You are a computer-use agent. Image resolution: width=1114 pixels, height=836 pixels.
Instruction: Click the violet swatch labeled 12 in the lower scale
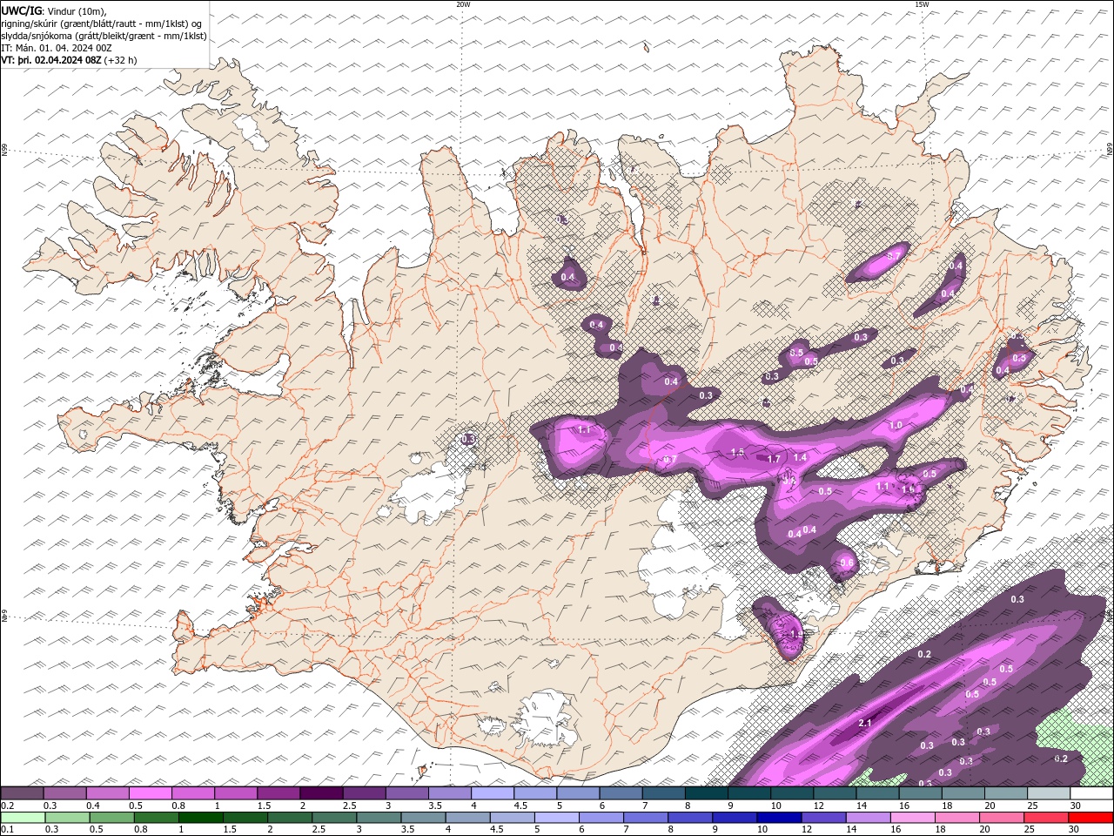(823, 818)
